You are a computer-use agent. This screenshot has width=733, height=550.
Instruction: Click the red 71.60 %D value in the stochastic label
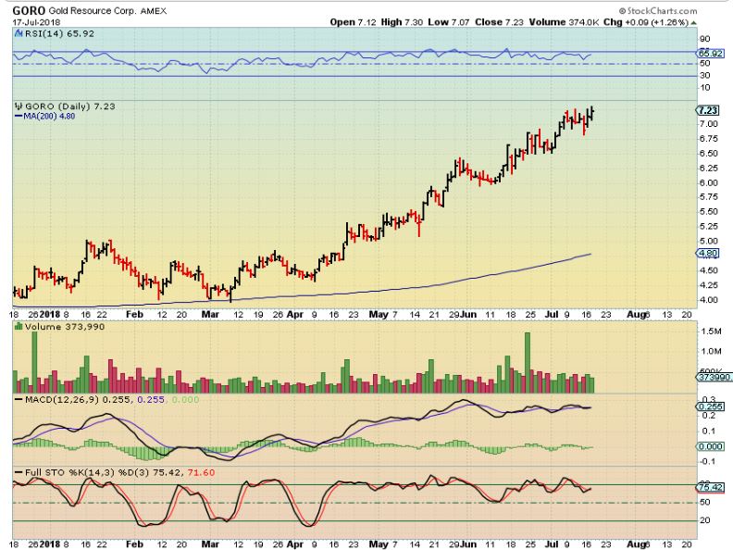pyautogui.click(x=201, y=473)
